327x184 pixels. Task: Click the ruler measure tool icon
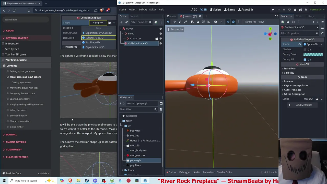(x=208, y=22)
